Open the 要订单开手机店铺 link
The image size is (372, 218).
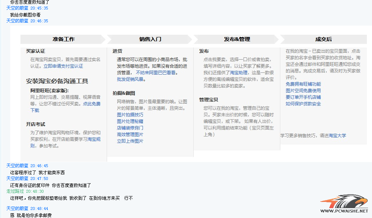[303, 97]
